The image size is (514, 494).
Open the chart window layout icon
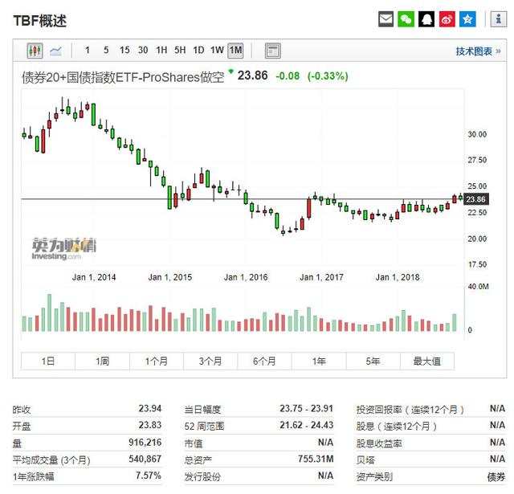tap(272, 51)
